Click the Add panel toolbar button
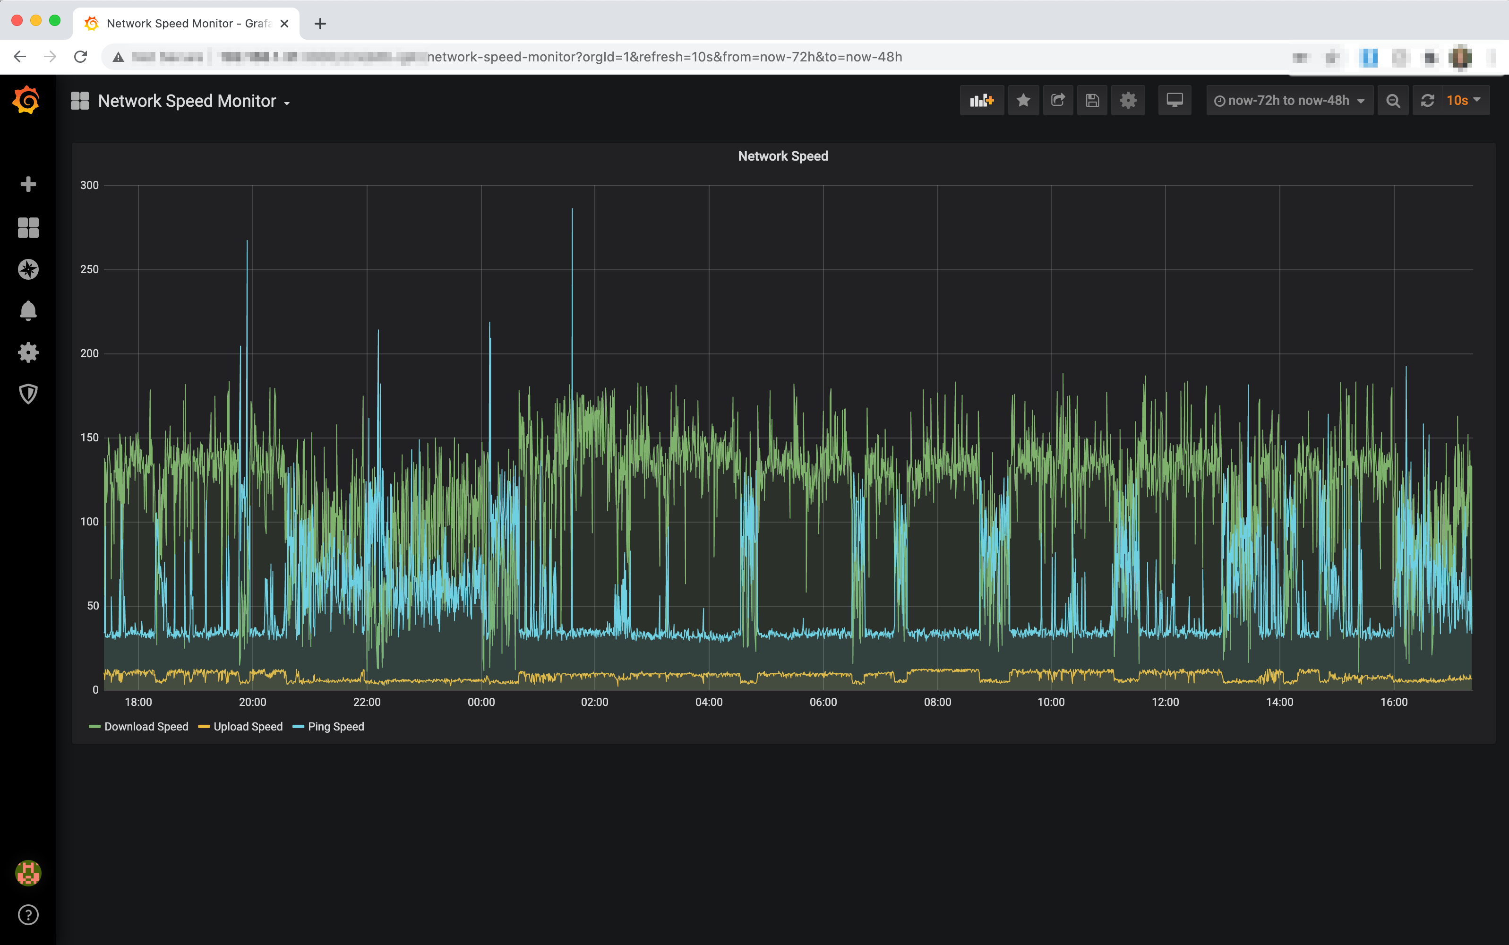The image size is (1509, 945). [982, 101]
